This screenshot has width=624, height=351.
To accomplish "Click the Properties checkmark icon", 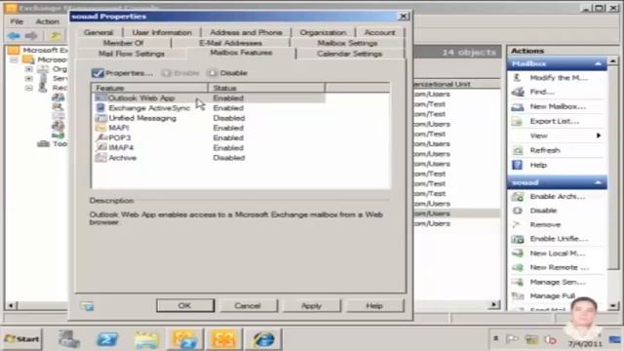I will [x=97, y=73].
